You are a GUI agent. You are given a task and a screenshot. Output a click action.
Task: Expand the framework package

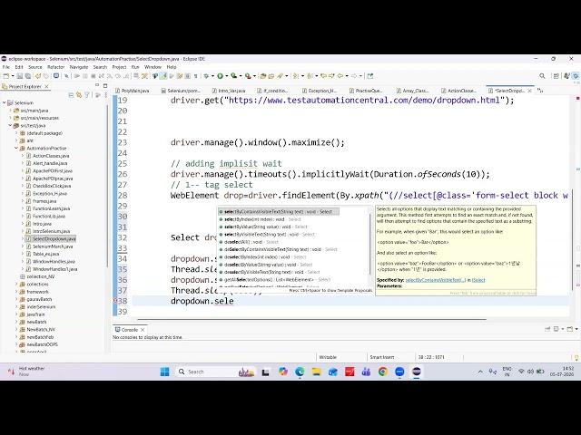coord(16,292)
